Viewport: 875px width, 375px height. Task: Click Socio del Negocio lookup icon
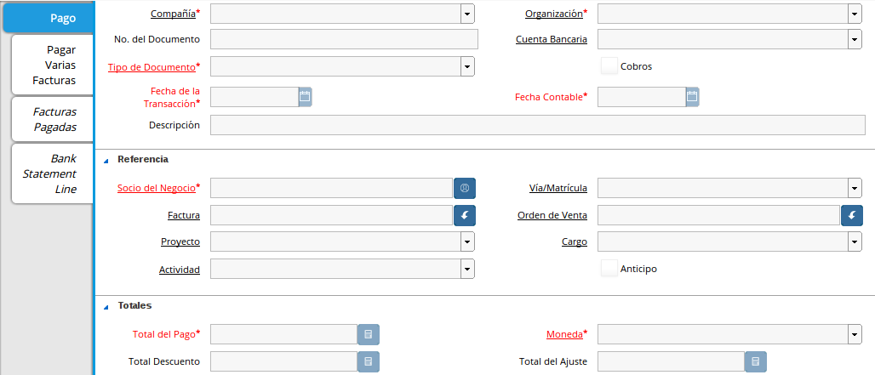click(465, 188)
